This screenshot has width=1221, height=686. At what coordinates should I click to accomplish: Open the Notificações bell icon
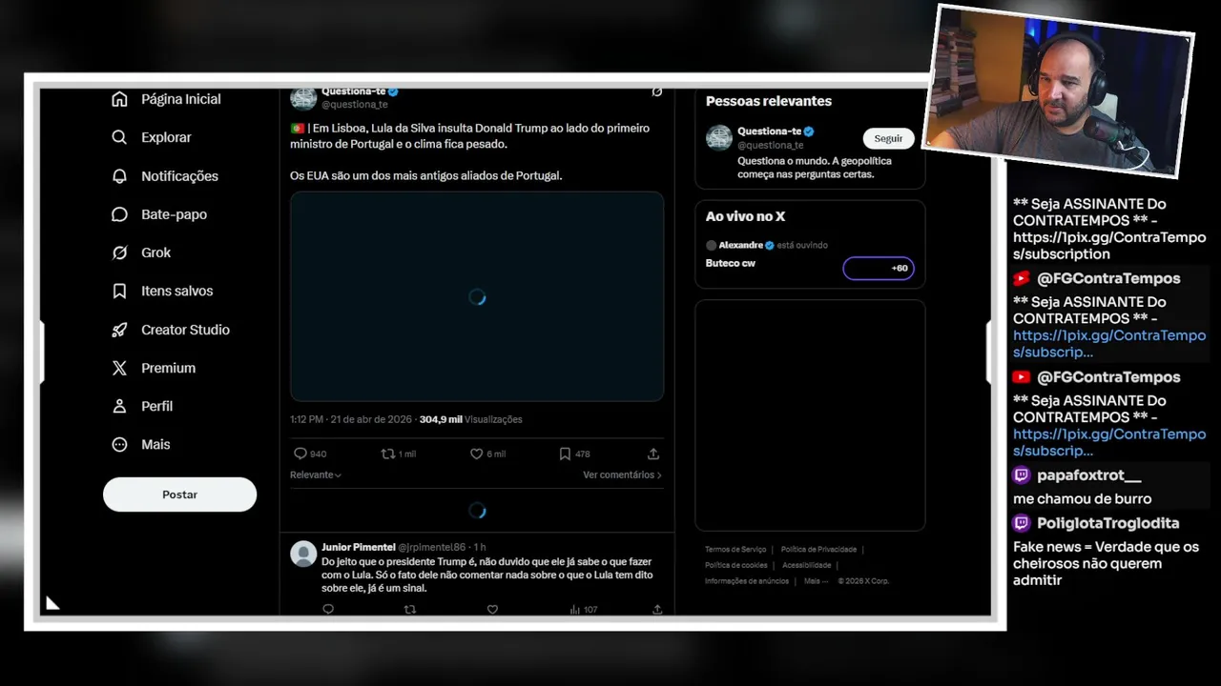(x=119, y=176)
